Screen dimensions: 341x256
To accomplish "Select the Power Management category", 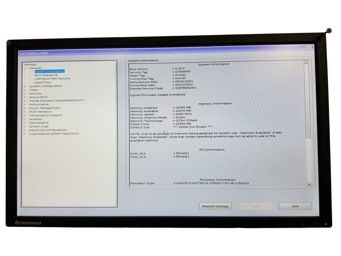I will coord(45,108).
